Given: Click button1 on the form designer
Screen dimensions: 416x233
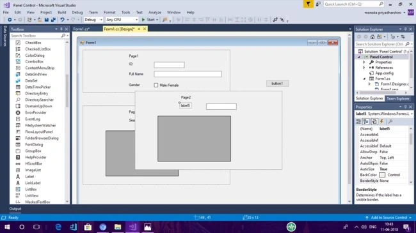Looking at the screenshot, I should [x=277, y=84].
